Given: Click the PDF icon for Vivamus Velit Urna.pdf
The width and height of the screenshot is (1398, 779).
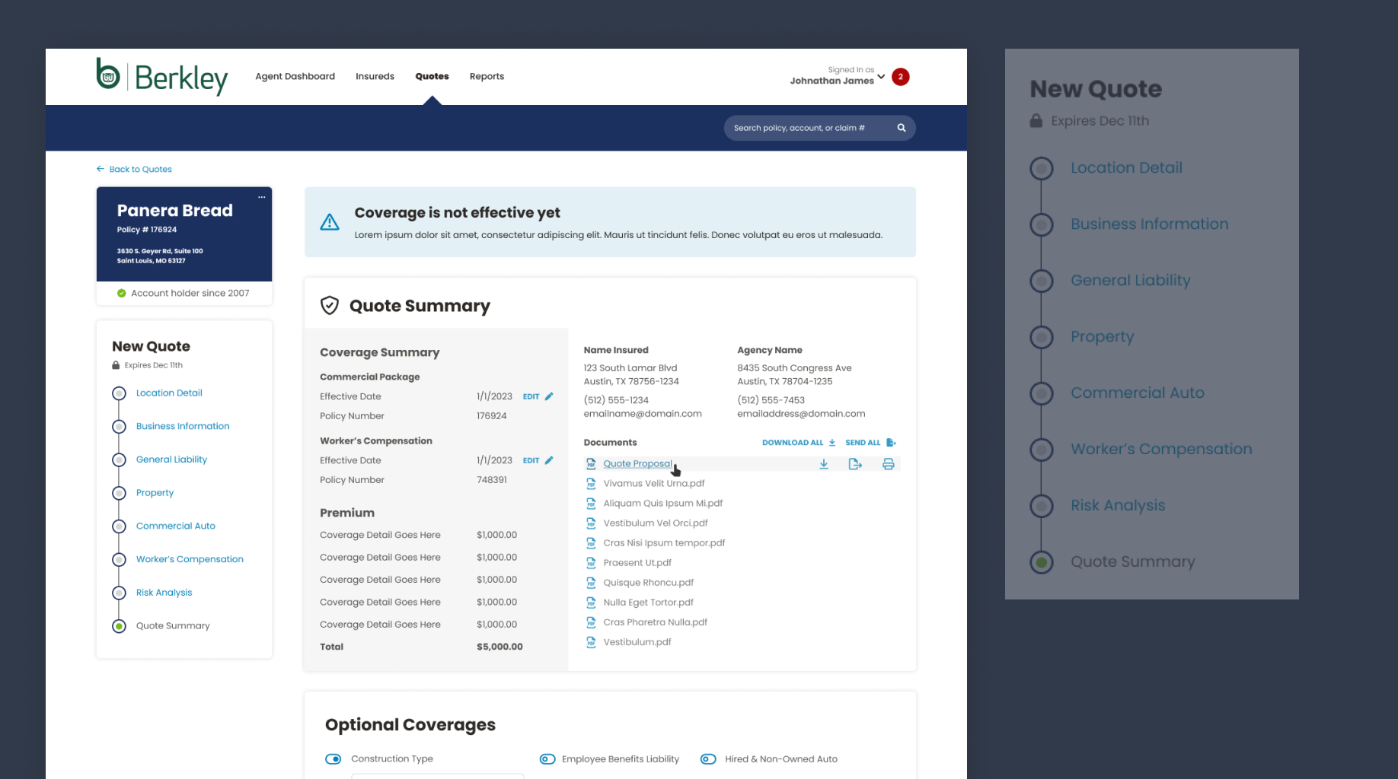Looking at the screenshot, I should 591,484.
